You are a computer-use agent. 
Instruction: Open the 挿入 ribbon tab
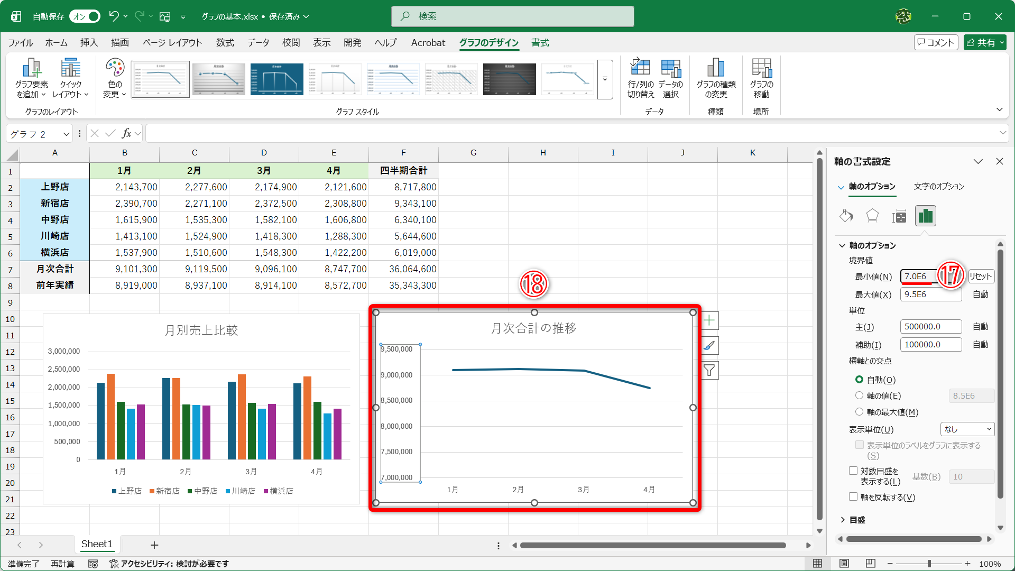pyautogui.click(x=89, y=43)
